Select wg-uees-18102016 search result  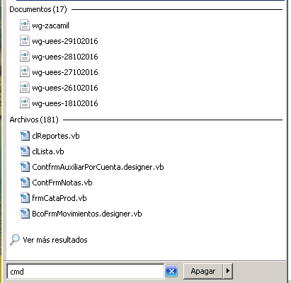59,103
